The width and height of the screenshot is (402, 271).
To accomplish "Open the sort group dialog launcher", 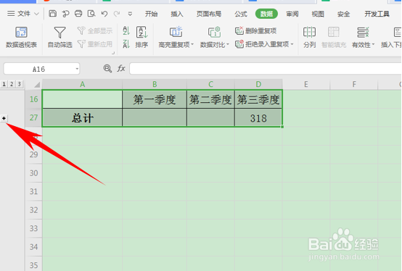I will pyautogui.click(x=113, y=53).
